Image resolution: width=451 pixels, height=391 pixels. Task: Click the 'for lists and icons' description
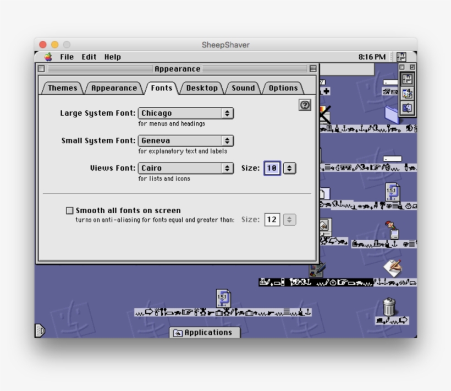point(164,179)
